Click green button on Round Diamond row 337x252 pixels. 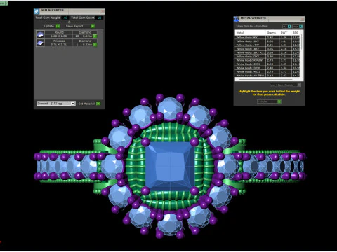(95, 36)
